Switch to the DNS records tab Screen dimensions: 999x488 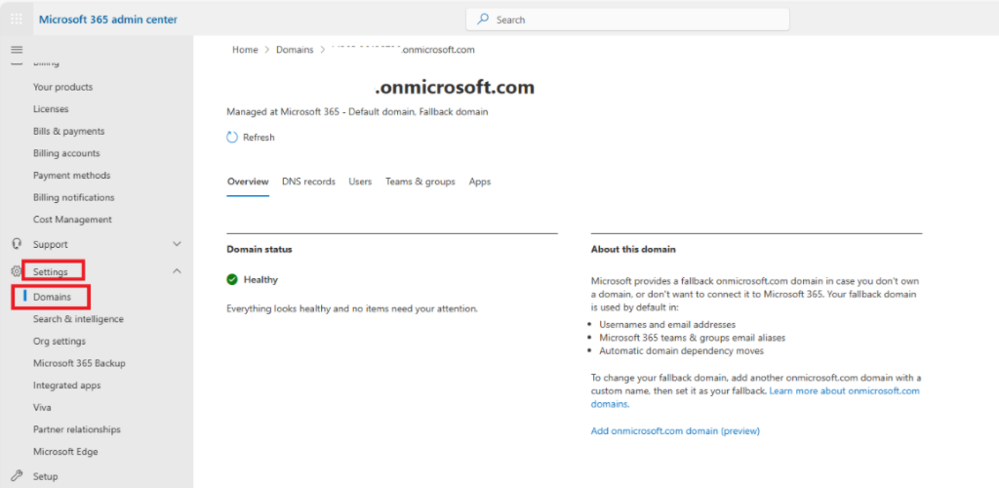[x=308, y=182]
